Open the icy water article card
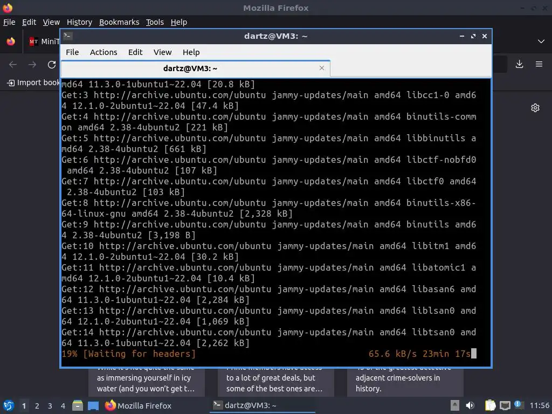The height and width of the screenshot is (414, 552). (147, 382)
